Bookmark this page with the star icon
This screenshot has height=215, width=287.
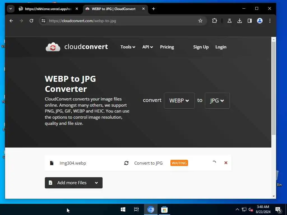(x=200, y=21)
